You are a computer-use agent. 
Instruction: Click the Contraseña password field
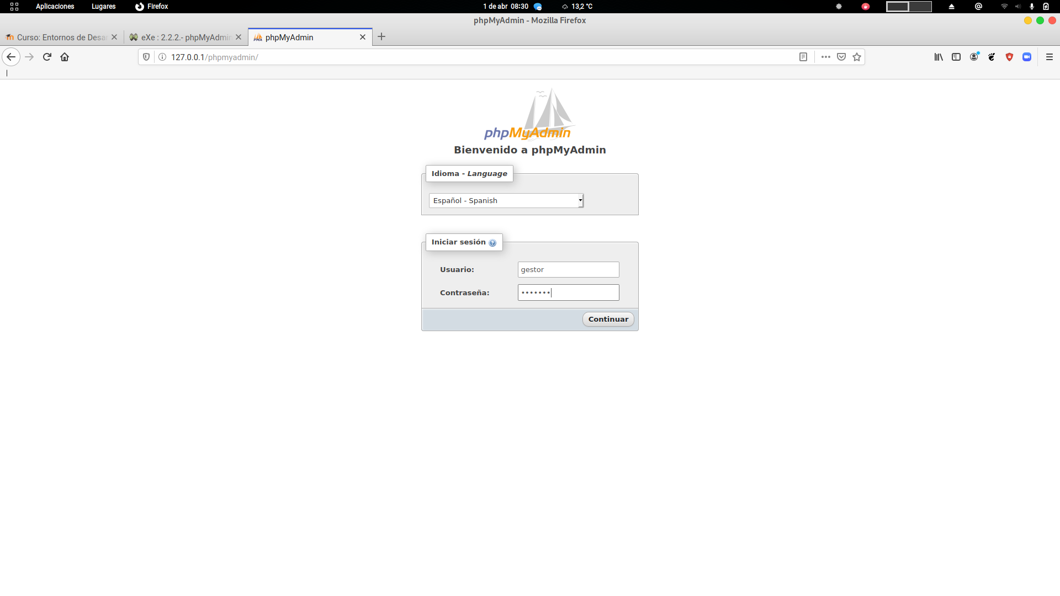click(568, 292)
